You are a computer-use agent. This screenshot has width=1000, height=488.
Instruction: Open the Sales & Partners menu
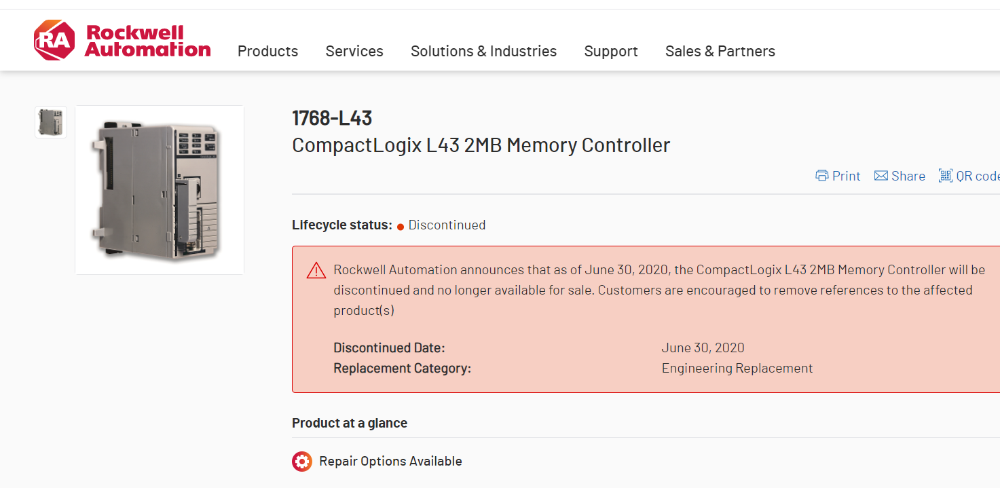[720, 52]
